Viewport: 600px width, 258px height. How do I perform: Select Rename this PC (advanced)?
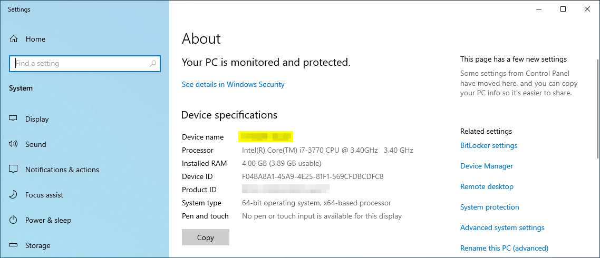click(x=504, y=248)
